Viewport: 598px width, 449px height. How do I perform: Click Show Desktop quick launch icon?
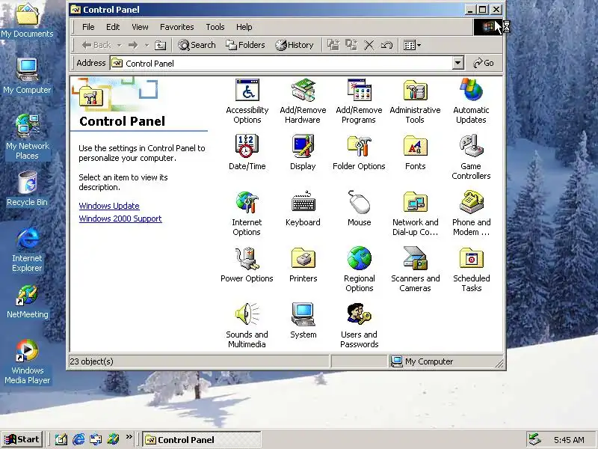point(61,439)
